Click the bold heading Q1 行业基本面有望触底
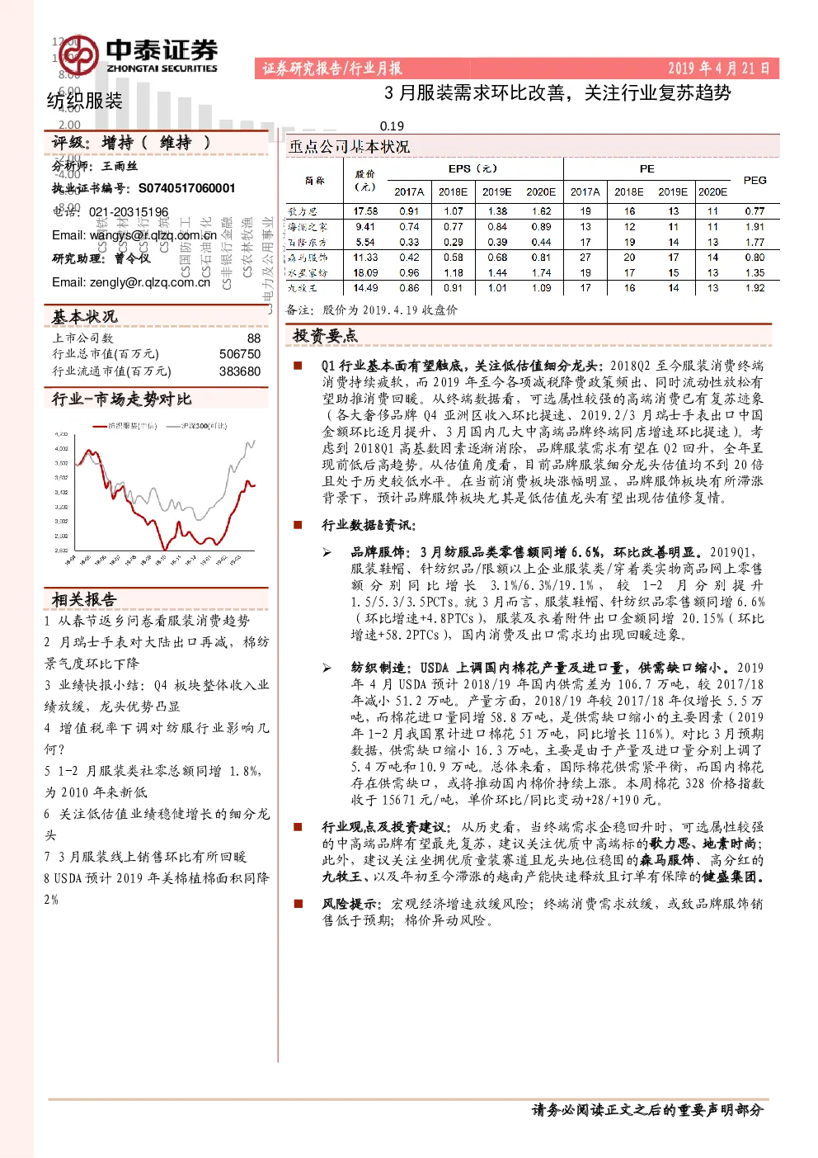The image size is (818, 1158). (x=463, y=366)
